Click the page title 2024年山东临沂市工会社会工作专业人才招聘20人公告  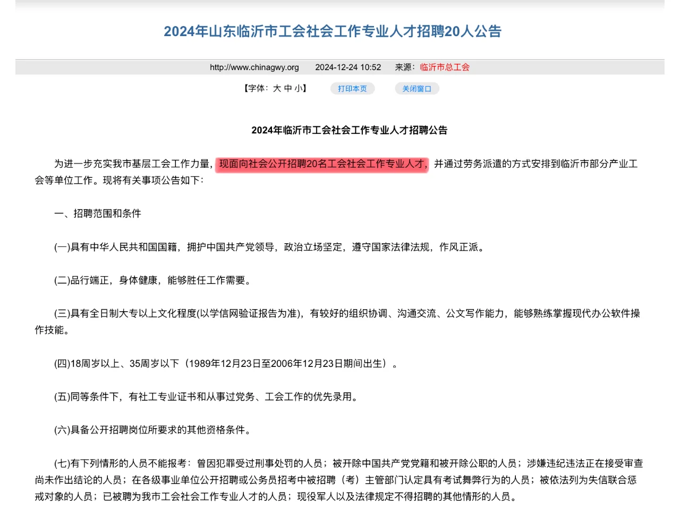tap(333, 31)
